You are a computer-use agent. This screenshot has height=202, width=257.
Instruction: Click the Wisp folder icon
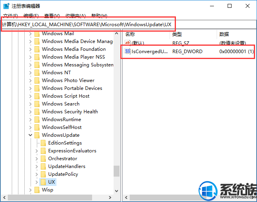pos(37,190)
